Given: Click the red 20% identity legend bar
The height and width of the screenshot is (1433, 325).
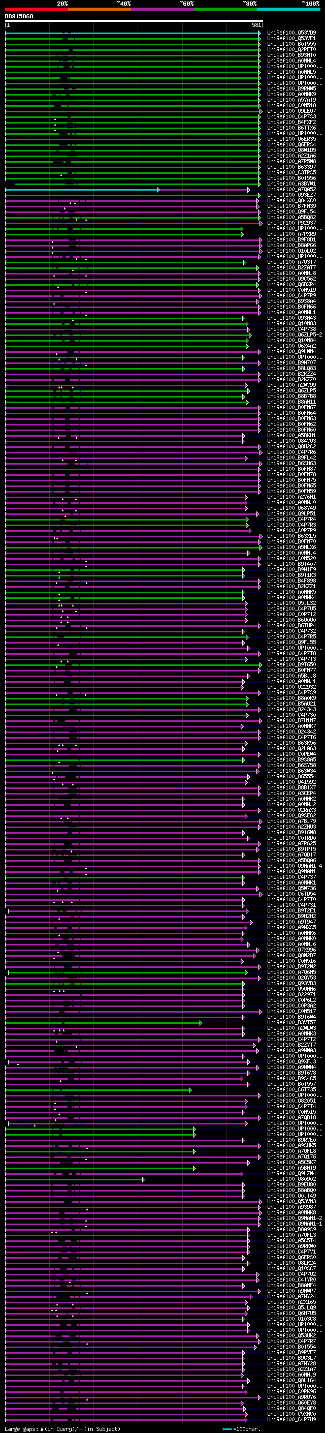Looking at the screenshot, I should [x=36, y=9].
